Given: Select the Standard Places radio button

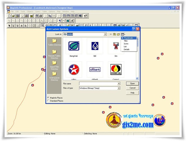Looking at the screenshot, I should tap(48, 101).
